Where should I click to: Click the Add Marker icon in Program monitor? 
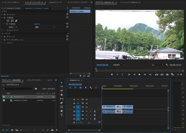point(112,74)
